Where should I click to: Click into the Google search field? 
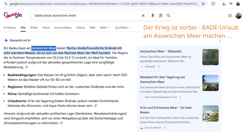(x=85, y=15)
